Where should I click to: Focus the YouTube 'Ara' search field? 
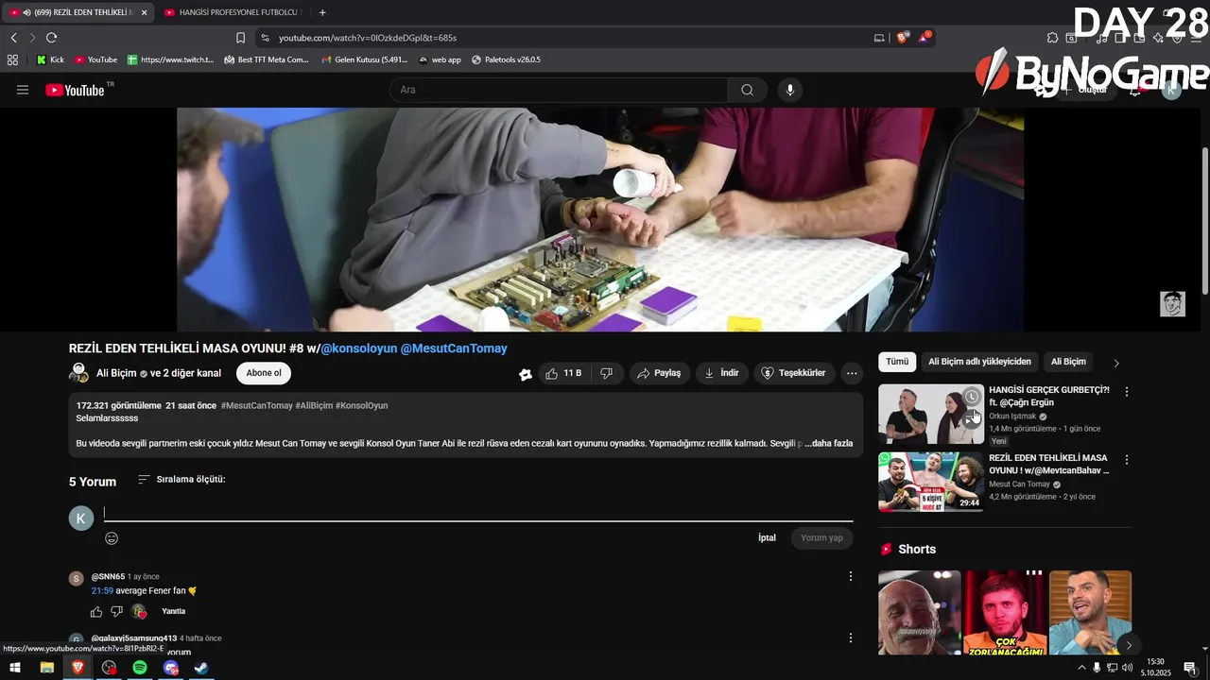click(x=559, y=90)
